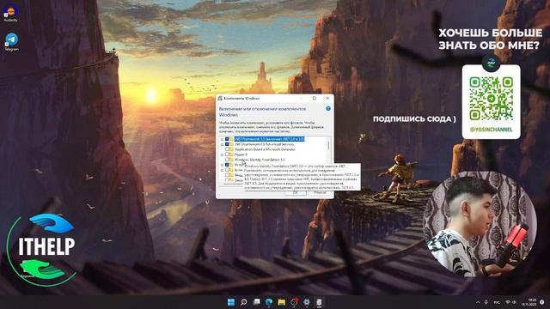
Task: Open the clock and date flyout
Action: (529, 302)
